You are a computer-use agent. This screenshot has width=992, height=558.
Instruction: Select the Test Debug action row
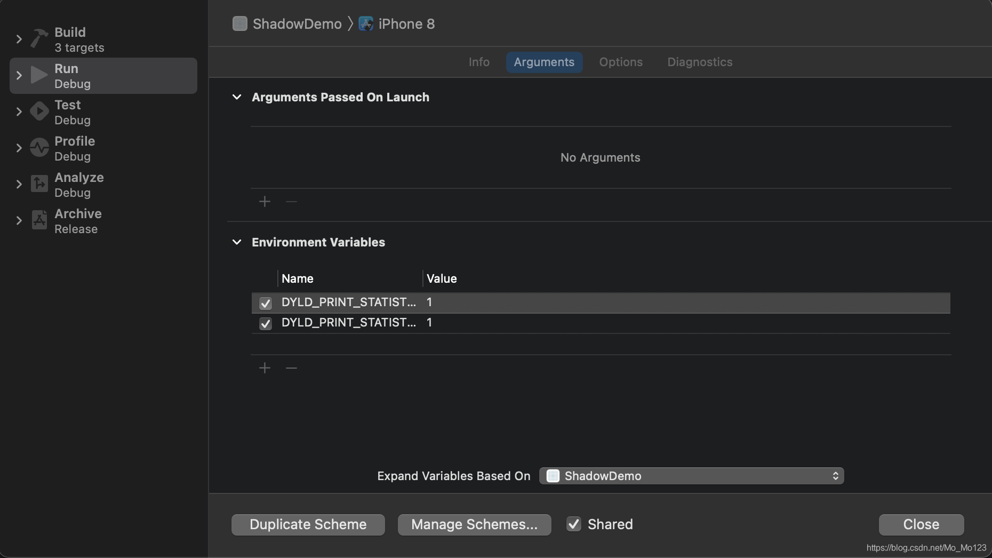103,112
